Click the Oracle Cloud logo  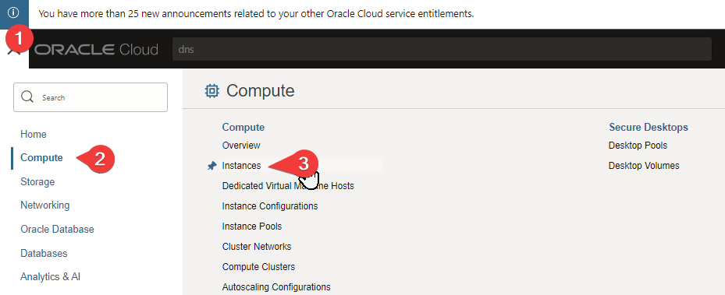tap(96, 50)
